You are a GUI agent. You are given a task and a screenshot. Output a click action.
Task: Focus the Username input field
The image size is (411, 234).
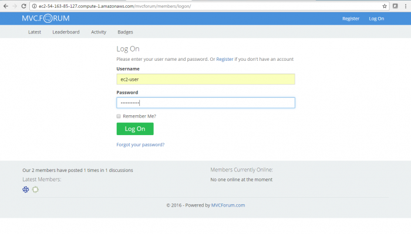(x=206, y=79)
